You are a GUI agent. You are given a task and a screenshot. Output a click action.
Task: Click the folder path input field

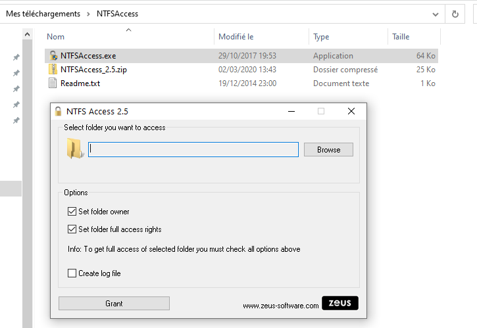(x=193, y=150)
